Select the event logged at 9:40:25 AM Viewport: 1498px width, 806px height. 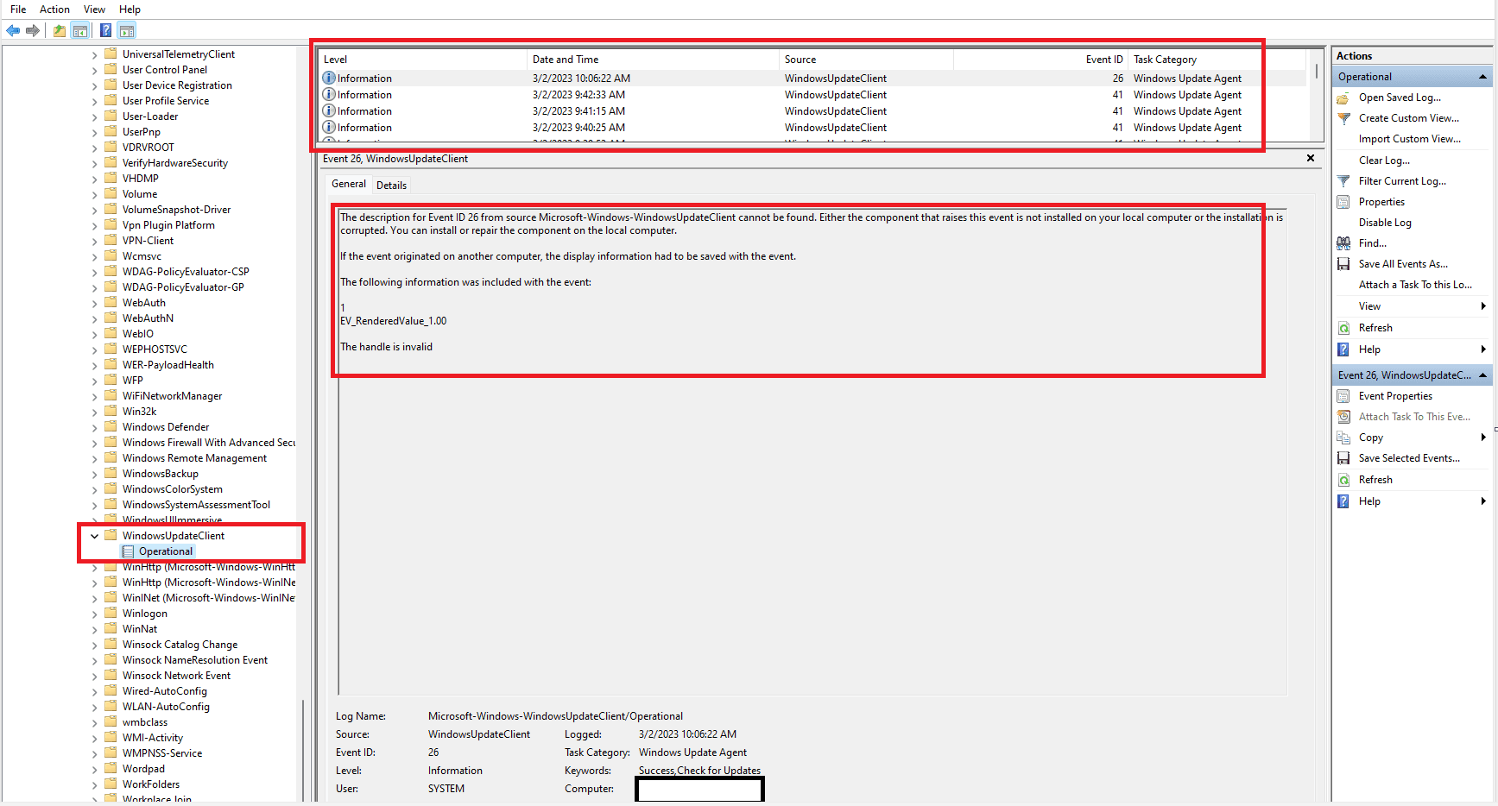[x=812, y=128]
